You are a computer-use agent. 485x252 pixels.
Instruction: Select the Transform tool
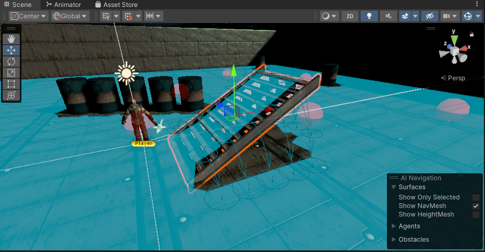[x=11, y=95]
